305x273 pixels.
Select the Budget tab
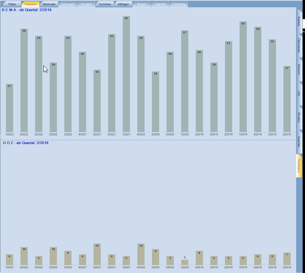click(142, 4)
